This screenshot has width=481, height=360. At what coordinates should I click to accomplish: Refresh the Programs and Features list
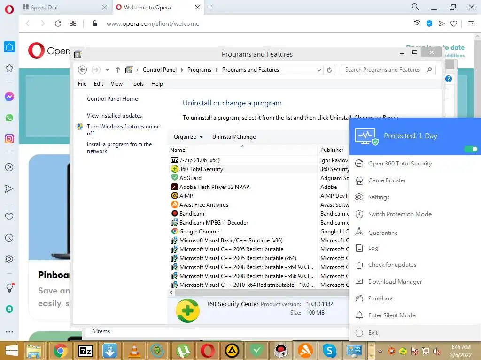click(329, 70)
